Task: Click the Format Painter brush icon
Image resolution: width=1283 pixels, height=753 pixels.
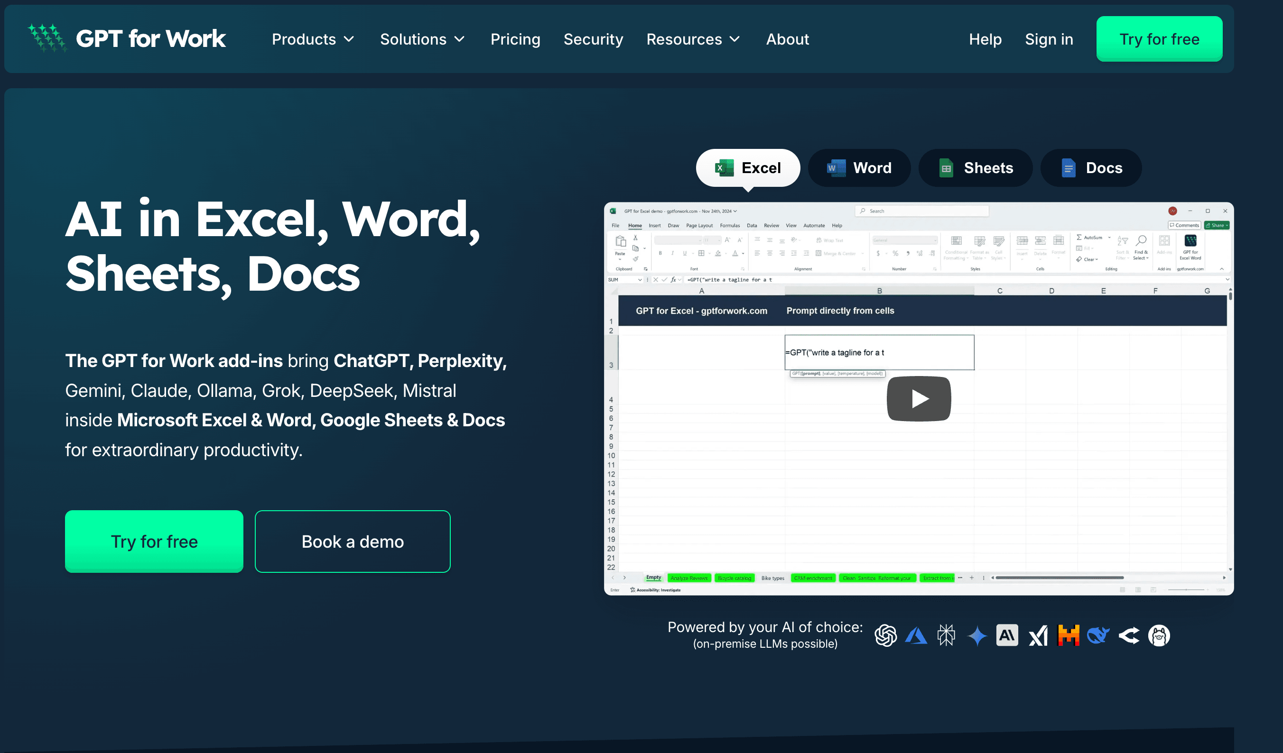Action: 635,259
